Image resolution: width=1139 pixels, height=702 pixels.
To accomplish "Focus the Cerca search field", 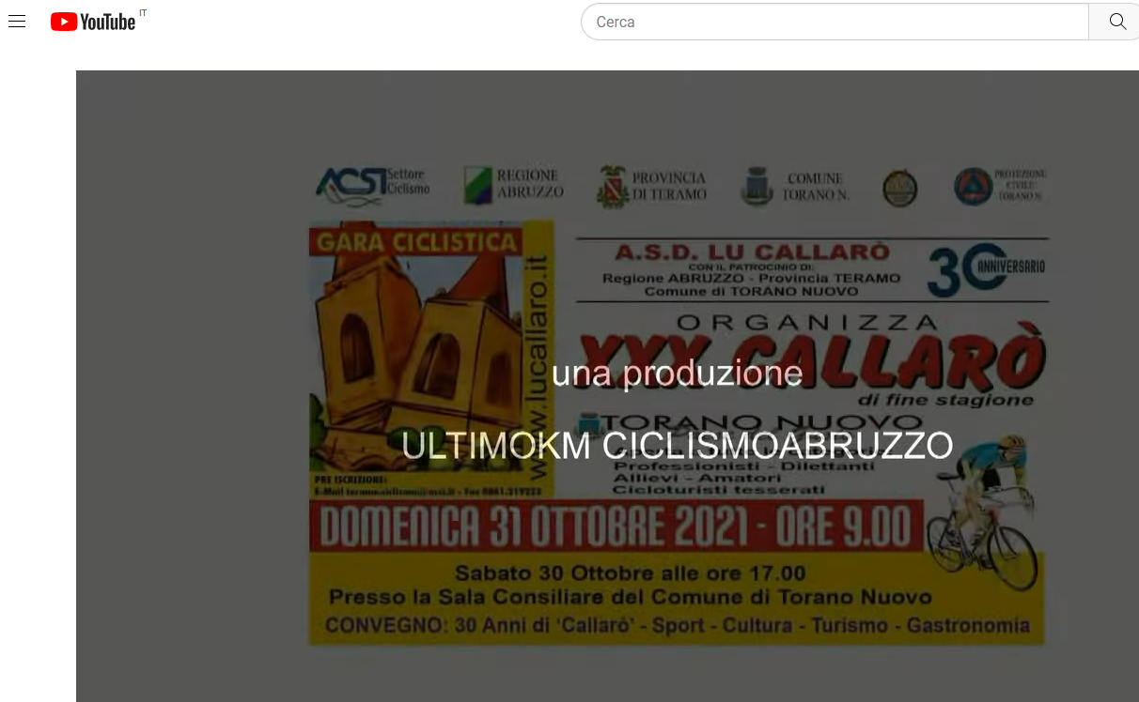I will (x=835, y=22).
